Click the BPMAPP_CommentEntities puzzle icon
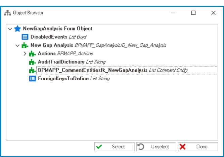The image size is (224, 157). coord(32,71)
